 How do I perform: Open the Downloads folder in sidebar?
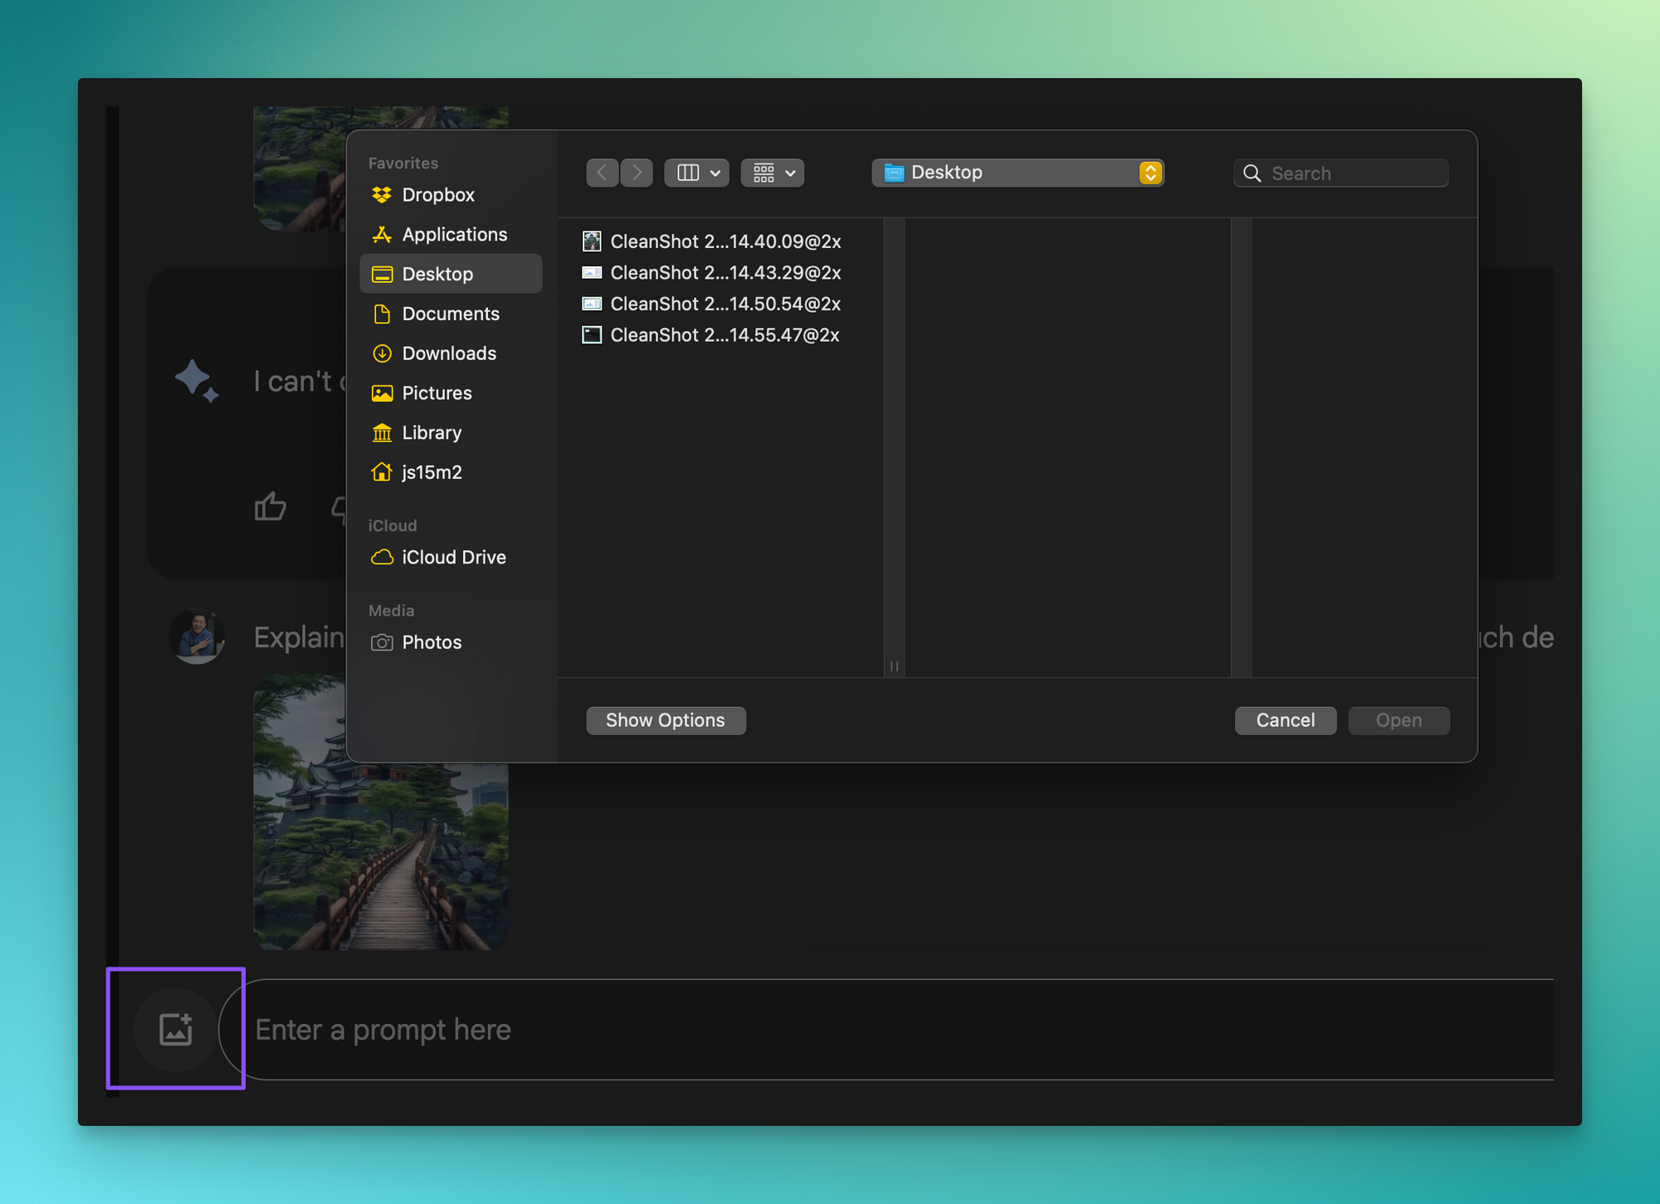[x=448, y=353]
